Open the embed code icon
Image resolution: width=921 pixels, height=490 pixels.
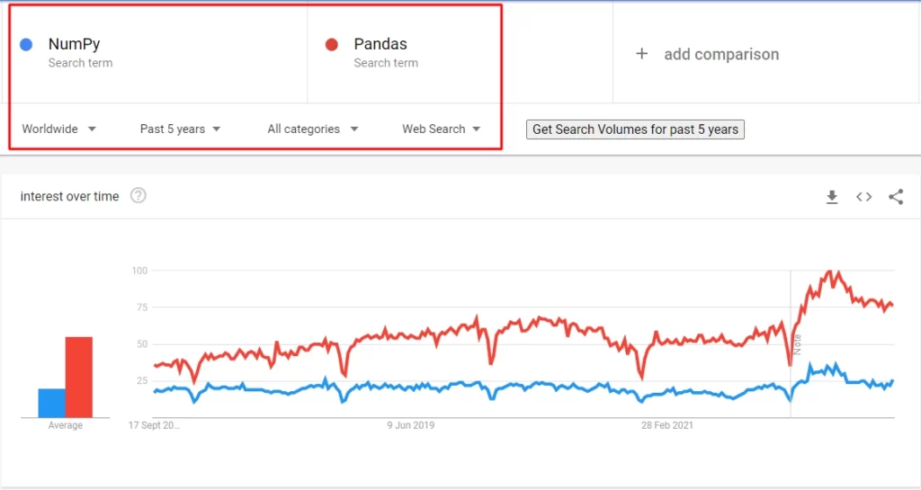[x=863, y=197]
